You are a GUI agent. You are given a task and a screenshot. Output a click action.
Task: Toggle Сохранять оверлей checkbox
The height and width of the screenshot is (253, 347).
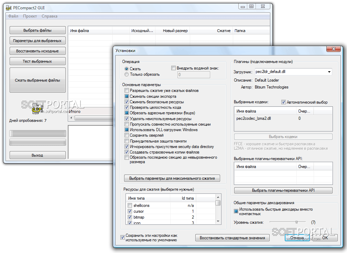127,135
